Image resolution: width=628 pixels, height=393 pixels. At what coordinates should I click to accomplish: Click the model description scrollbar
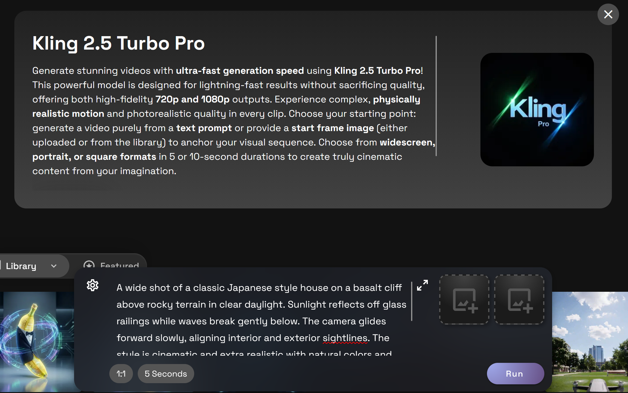pyautogui.click(x=436, y=96)
